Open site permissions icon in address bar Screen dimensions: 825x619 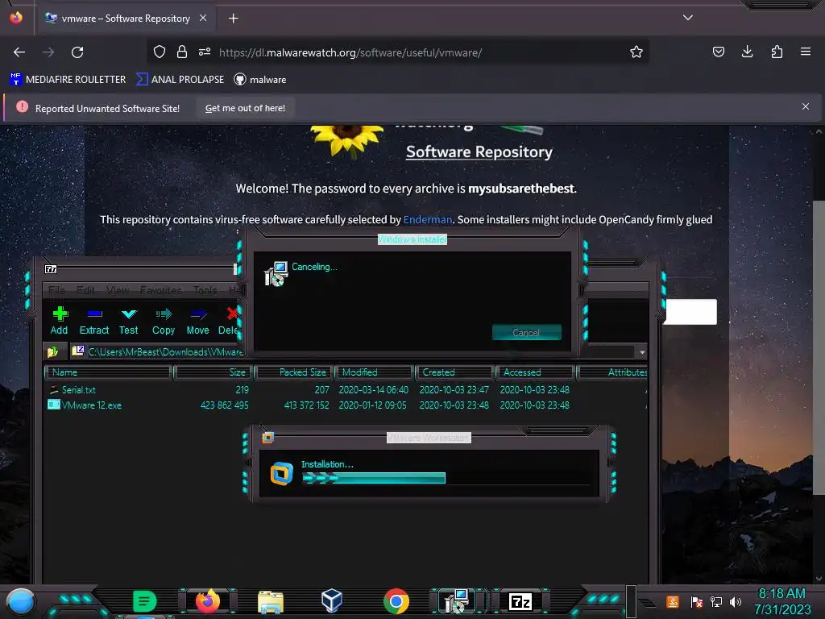[x=205, y=52]
